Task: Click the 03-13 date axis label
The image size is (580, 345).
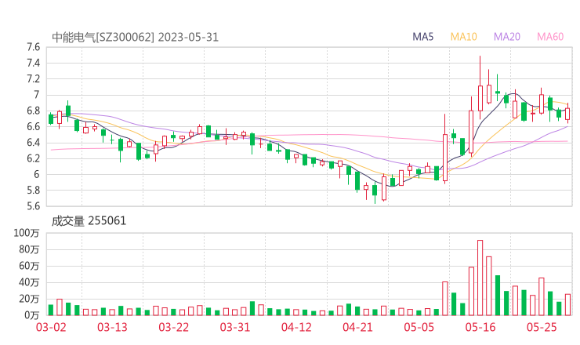Action: tap(112, 327)
